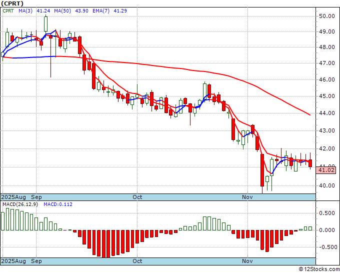The image size is (340, 273).
Task: Click Oct on MACD date axis
Action: pyautogui.click(x=137, y=261)
